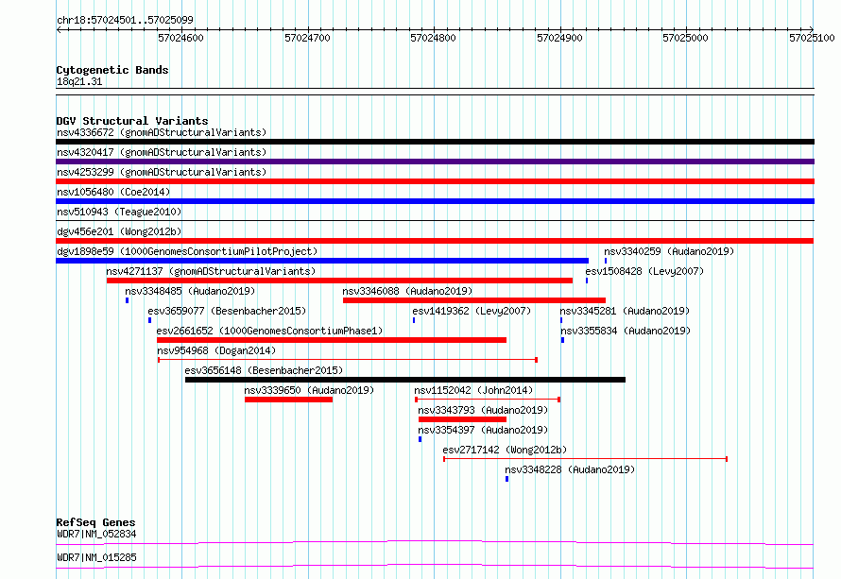Click the 18q21.31 cytogenetic band label
The height and width of the screenshot is (579, 841).
click(79, 81)
